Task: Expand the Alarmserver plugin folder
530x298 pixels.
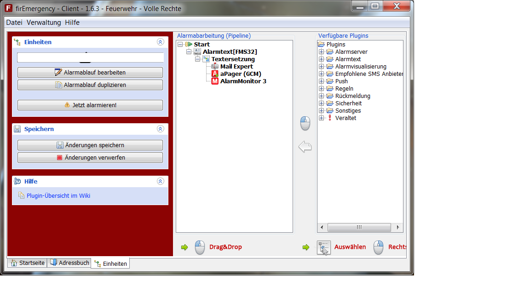Action: click(x=322, y=52)
